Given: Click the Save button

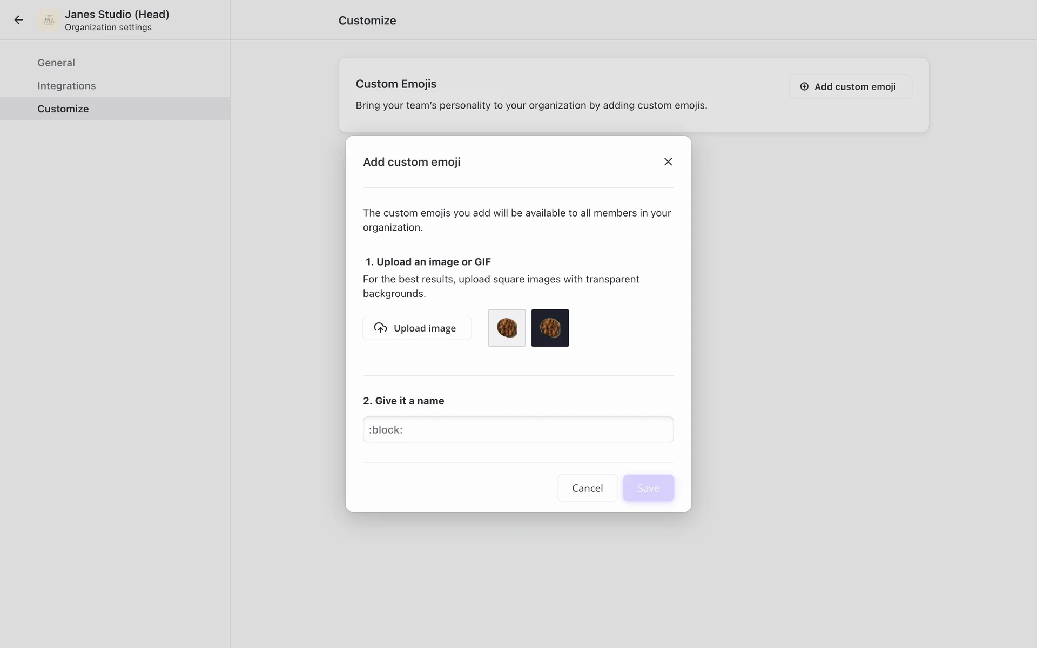Looking at the screenshot, I should pos(648,488).
